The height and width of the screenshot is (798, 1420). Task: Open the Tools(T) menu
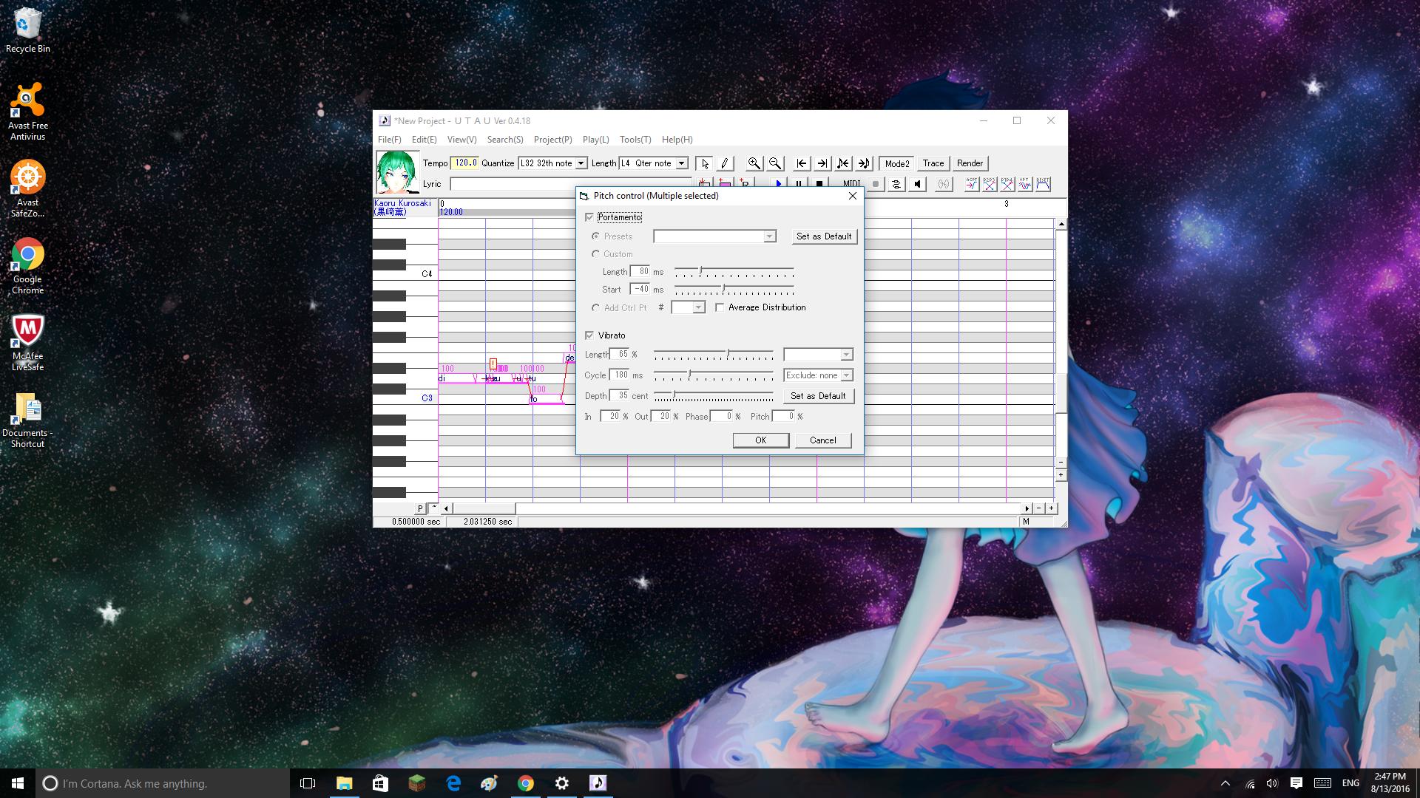[635, 140]
